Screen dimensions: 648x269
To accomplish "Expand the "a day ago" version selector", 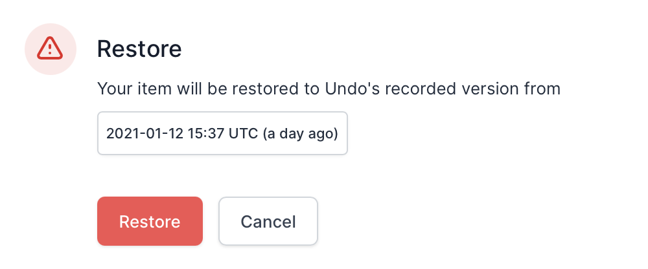I will 222,133.
